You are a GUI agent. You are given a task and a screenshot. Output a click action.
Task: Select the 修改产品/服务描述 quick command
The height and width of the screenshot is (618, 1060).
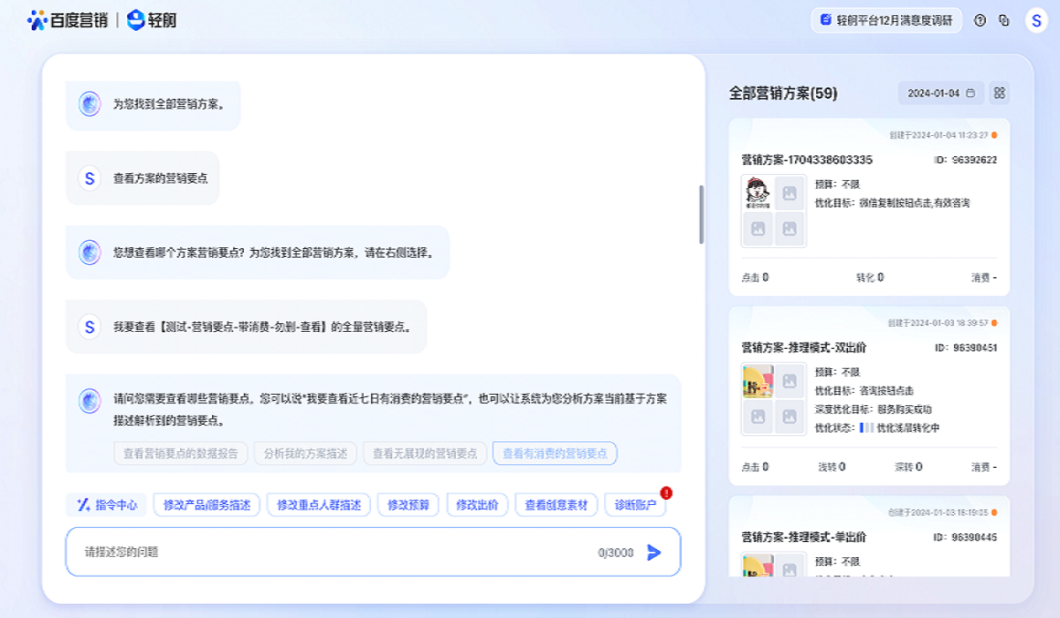tap(207, 505)
